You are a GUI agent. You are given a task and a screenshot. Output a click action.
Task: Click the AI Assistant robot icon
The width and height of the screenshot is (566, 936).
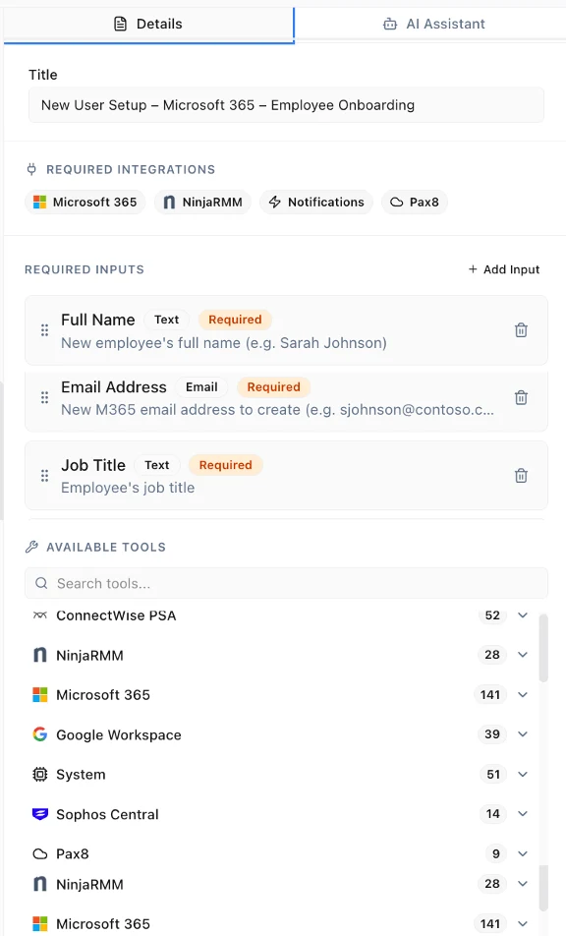[x=390, y=24]
